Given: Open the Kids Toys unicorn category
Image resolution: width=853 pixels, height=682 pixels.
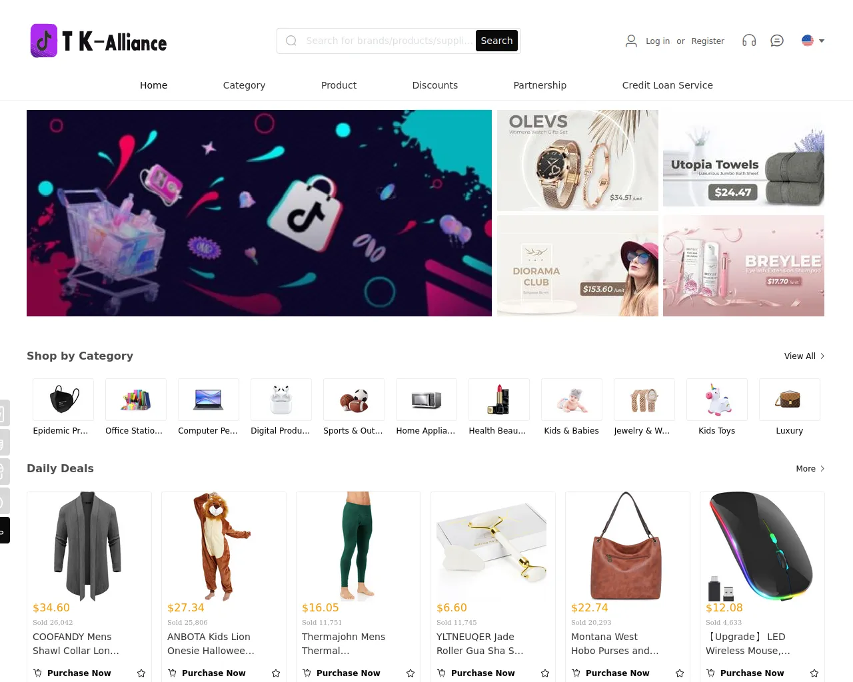Looking at the screenshot, I should point(717,400).
